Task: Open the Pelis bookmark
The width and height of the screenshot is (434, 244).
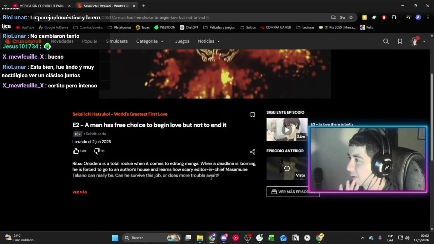Action: pos(367,27)
